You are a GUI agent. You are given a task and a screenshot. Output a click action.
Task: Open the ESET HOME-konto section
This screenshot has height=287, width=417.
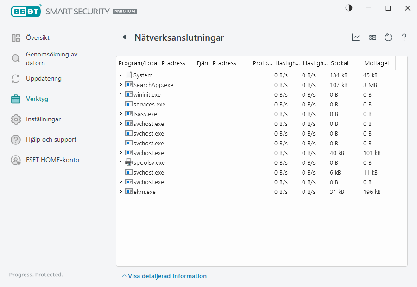(x=52, y=160)
